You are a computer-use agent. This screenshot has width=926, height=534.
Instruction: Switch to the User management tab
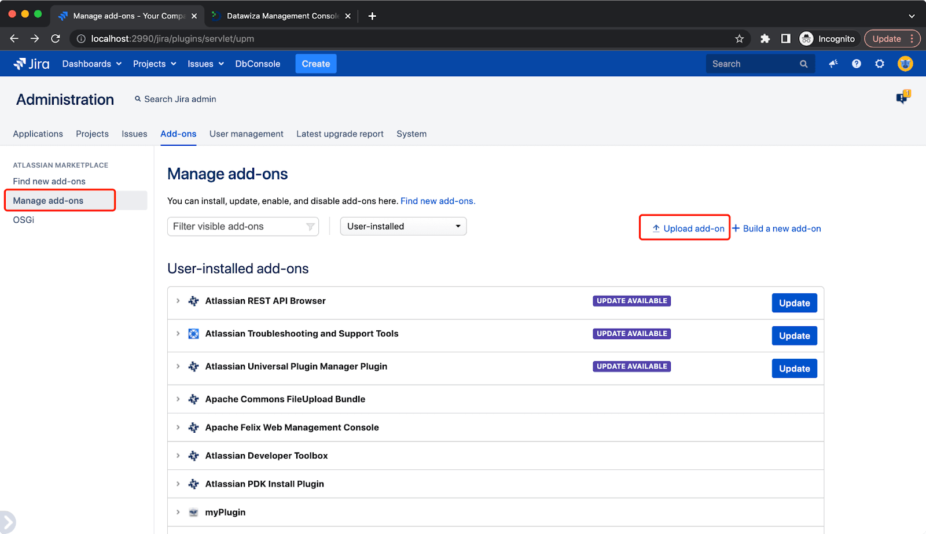tap(247, 134)
